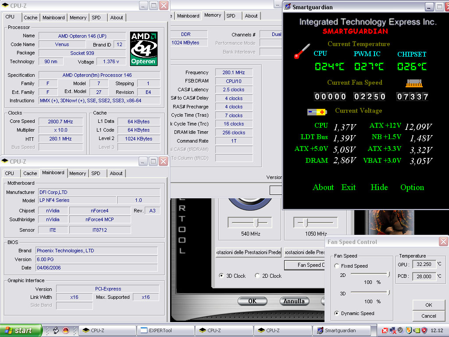
Task: Click the yellow-blue shield tray icon
Action: click(409, 330)
